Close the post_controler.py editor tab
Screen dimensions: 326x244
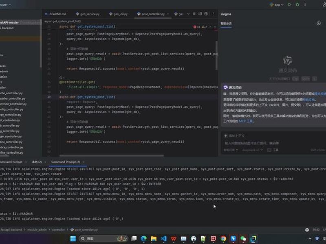pyautogui.click(x=168, y=14)
